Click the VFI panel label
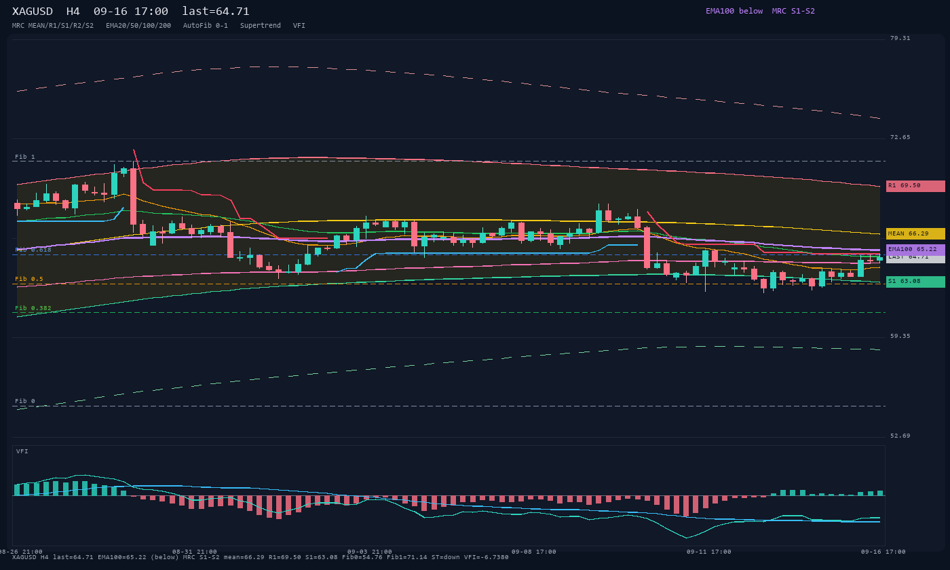950x570 pixels. (x=22, y=451)
